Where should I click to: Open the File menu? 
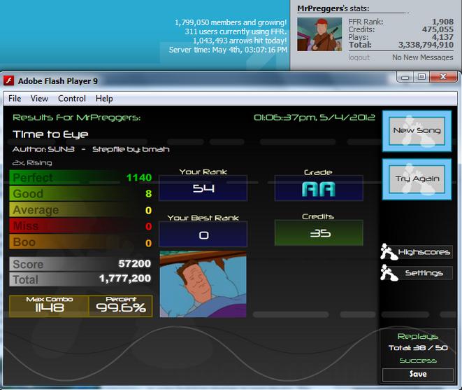pyautogui.click(x=15, y=98)
